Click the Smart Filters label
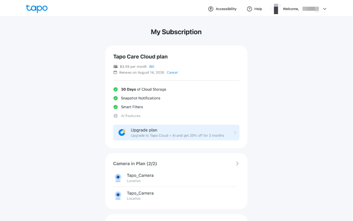353x221 pixels. 132,107
